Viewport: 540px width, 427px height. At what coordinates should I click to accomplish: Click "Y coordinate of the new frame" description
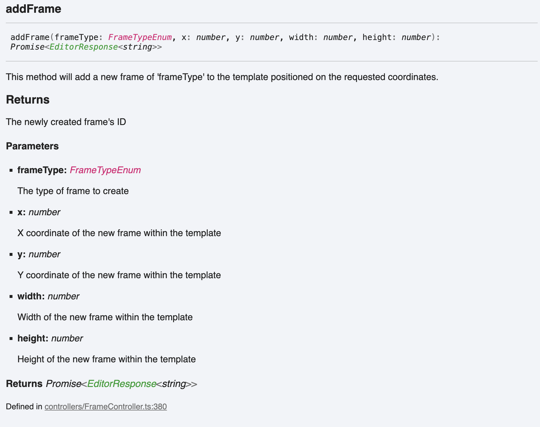tap(119, 275)
